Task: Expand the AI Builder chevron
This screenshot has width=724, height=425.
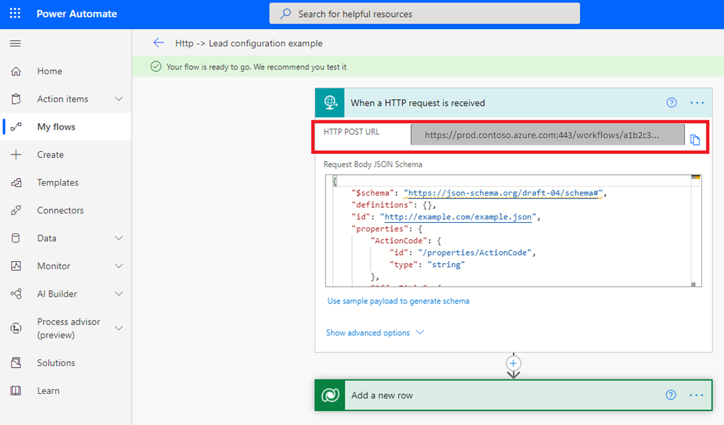Action: click(x=118, y=293)
